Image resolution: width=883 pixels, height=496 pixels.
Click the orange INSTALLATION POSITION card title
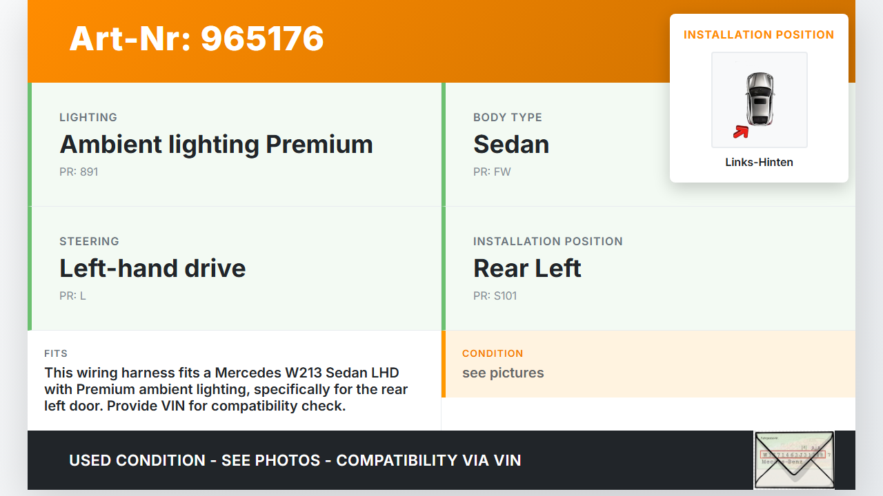pyautogui.click(x=759, y=34)
